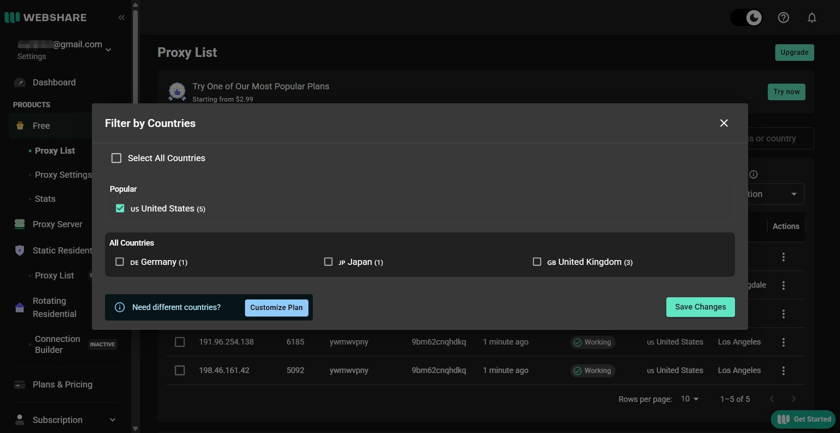Expand the account email dropdown
Image resolution: width=840 pixels, height=433 pixels.
tap(108, 49)
